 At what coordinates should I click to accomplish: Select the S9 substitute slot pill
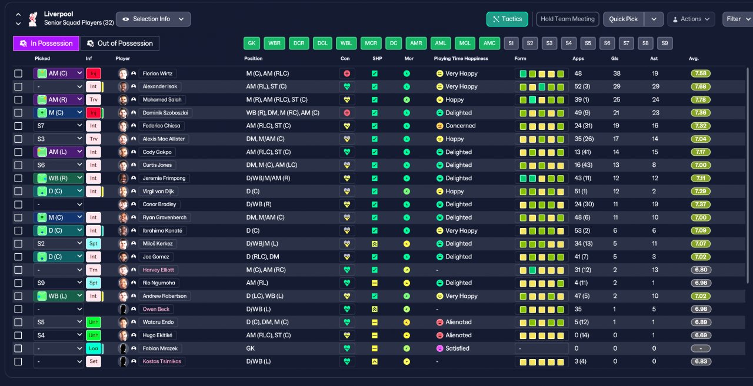(x=665, y=43)
